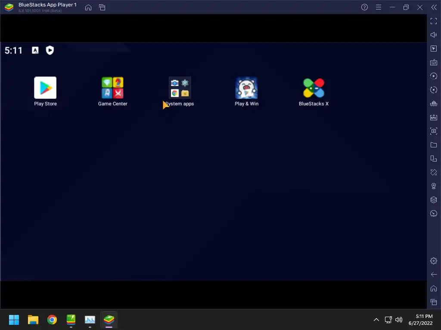Open the hamburger menu in the title bar

click(379, 7)
